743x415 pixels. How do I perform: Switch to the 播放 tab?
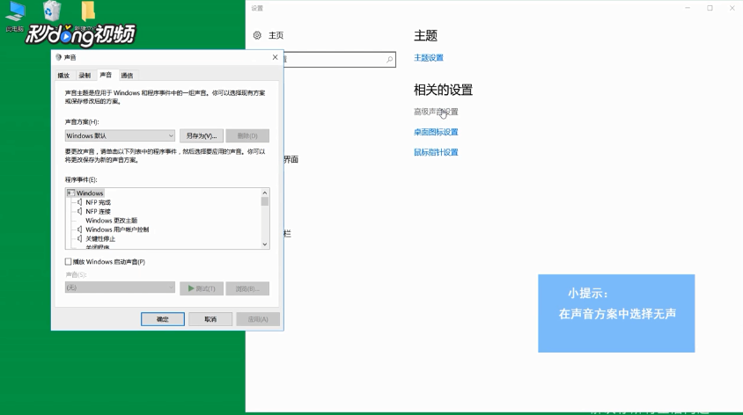(63, 76)
